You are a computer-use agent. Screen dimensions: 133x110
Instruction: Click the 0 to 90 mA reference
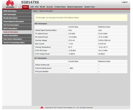pyautogui.click(x=102, y=44)
